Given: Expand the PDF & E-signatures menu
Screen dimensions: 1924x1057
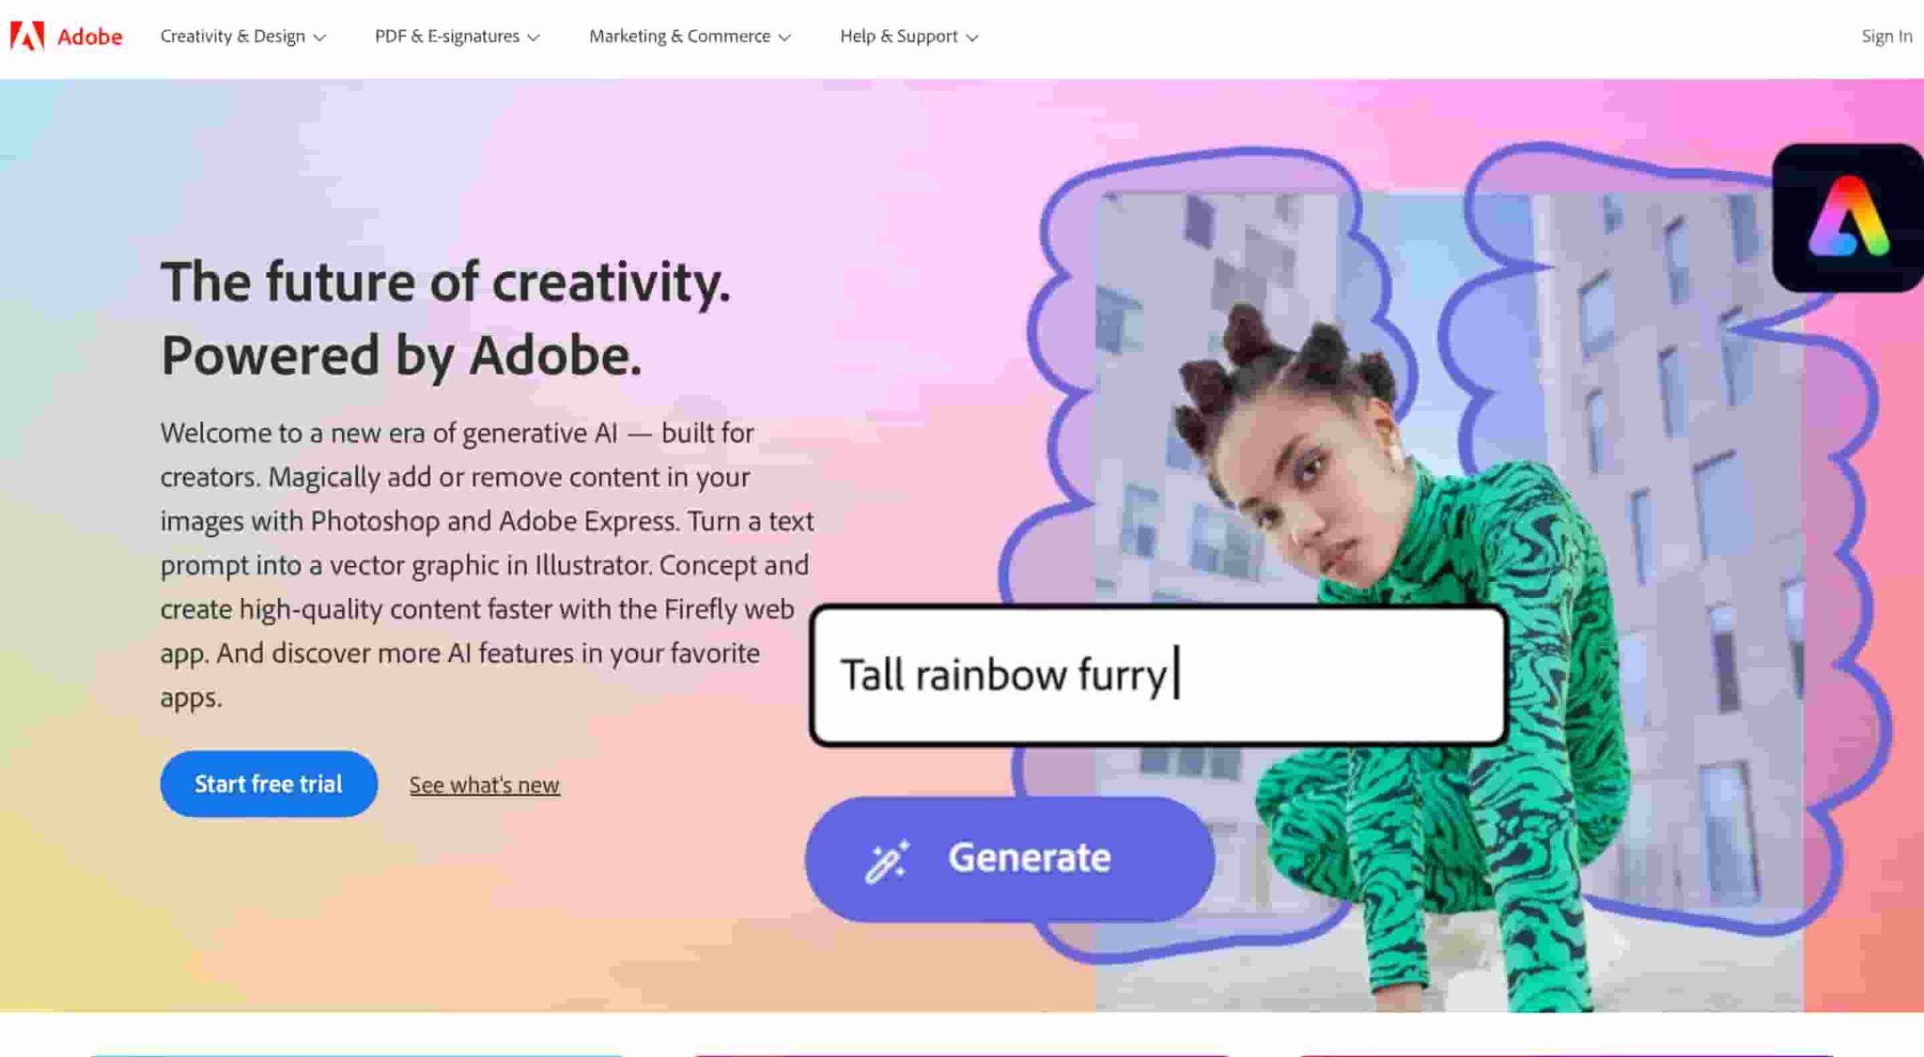Looking at the screenshot, I should tap(457, 36).
